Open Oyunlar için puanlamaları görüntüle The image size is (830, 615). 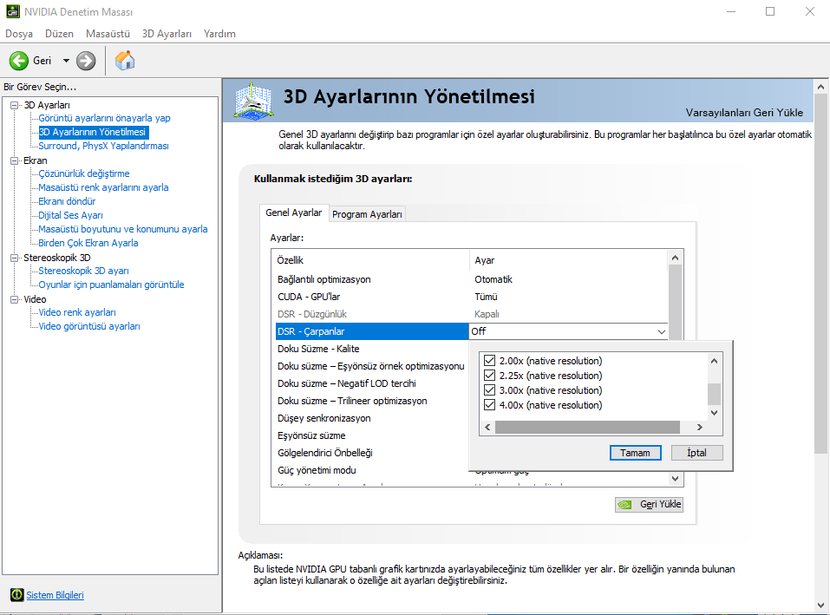(x=111, y=285)
